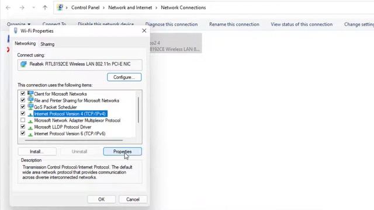Click the Multiplexor Protocol icon
Screen dimensions: 374x210
tap(30, 121)
